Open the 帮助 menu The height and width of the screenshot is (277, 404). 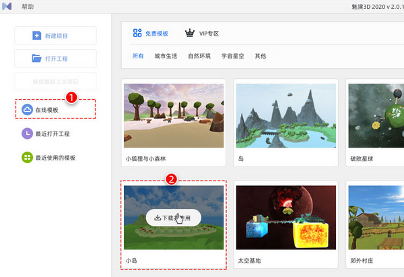point(28,6)
